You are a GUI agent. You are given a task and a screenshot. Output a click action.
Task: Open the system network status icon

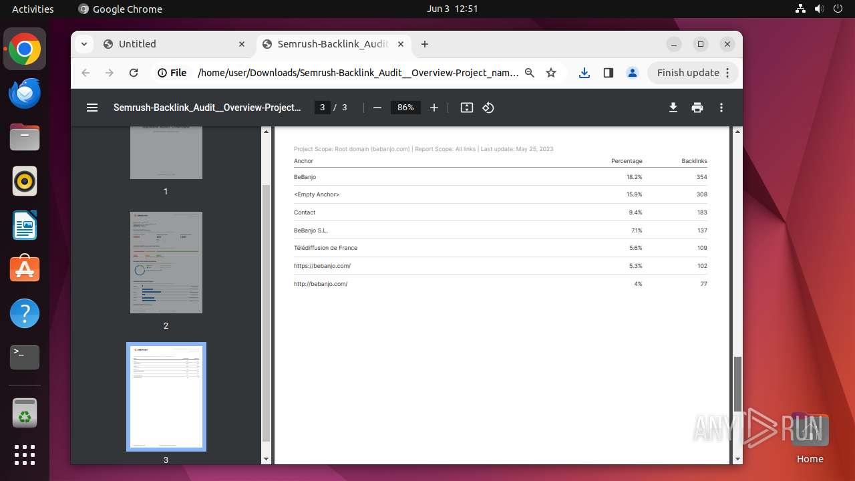tap(801, 9)
